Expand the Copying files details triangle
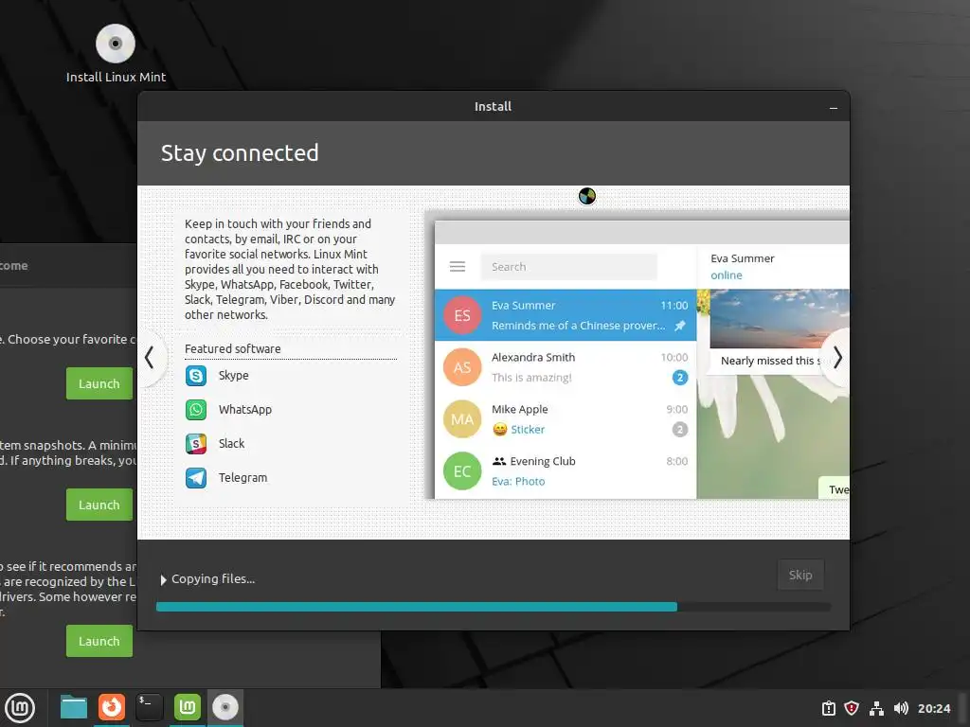 (163, 580)
